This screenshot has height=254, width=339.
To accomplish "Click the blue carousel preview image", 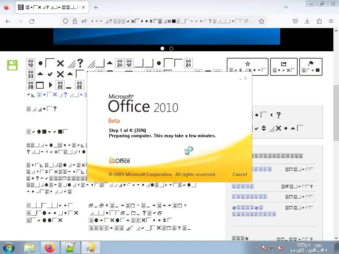I will click(x=167, y=36).
